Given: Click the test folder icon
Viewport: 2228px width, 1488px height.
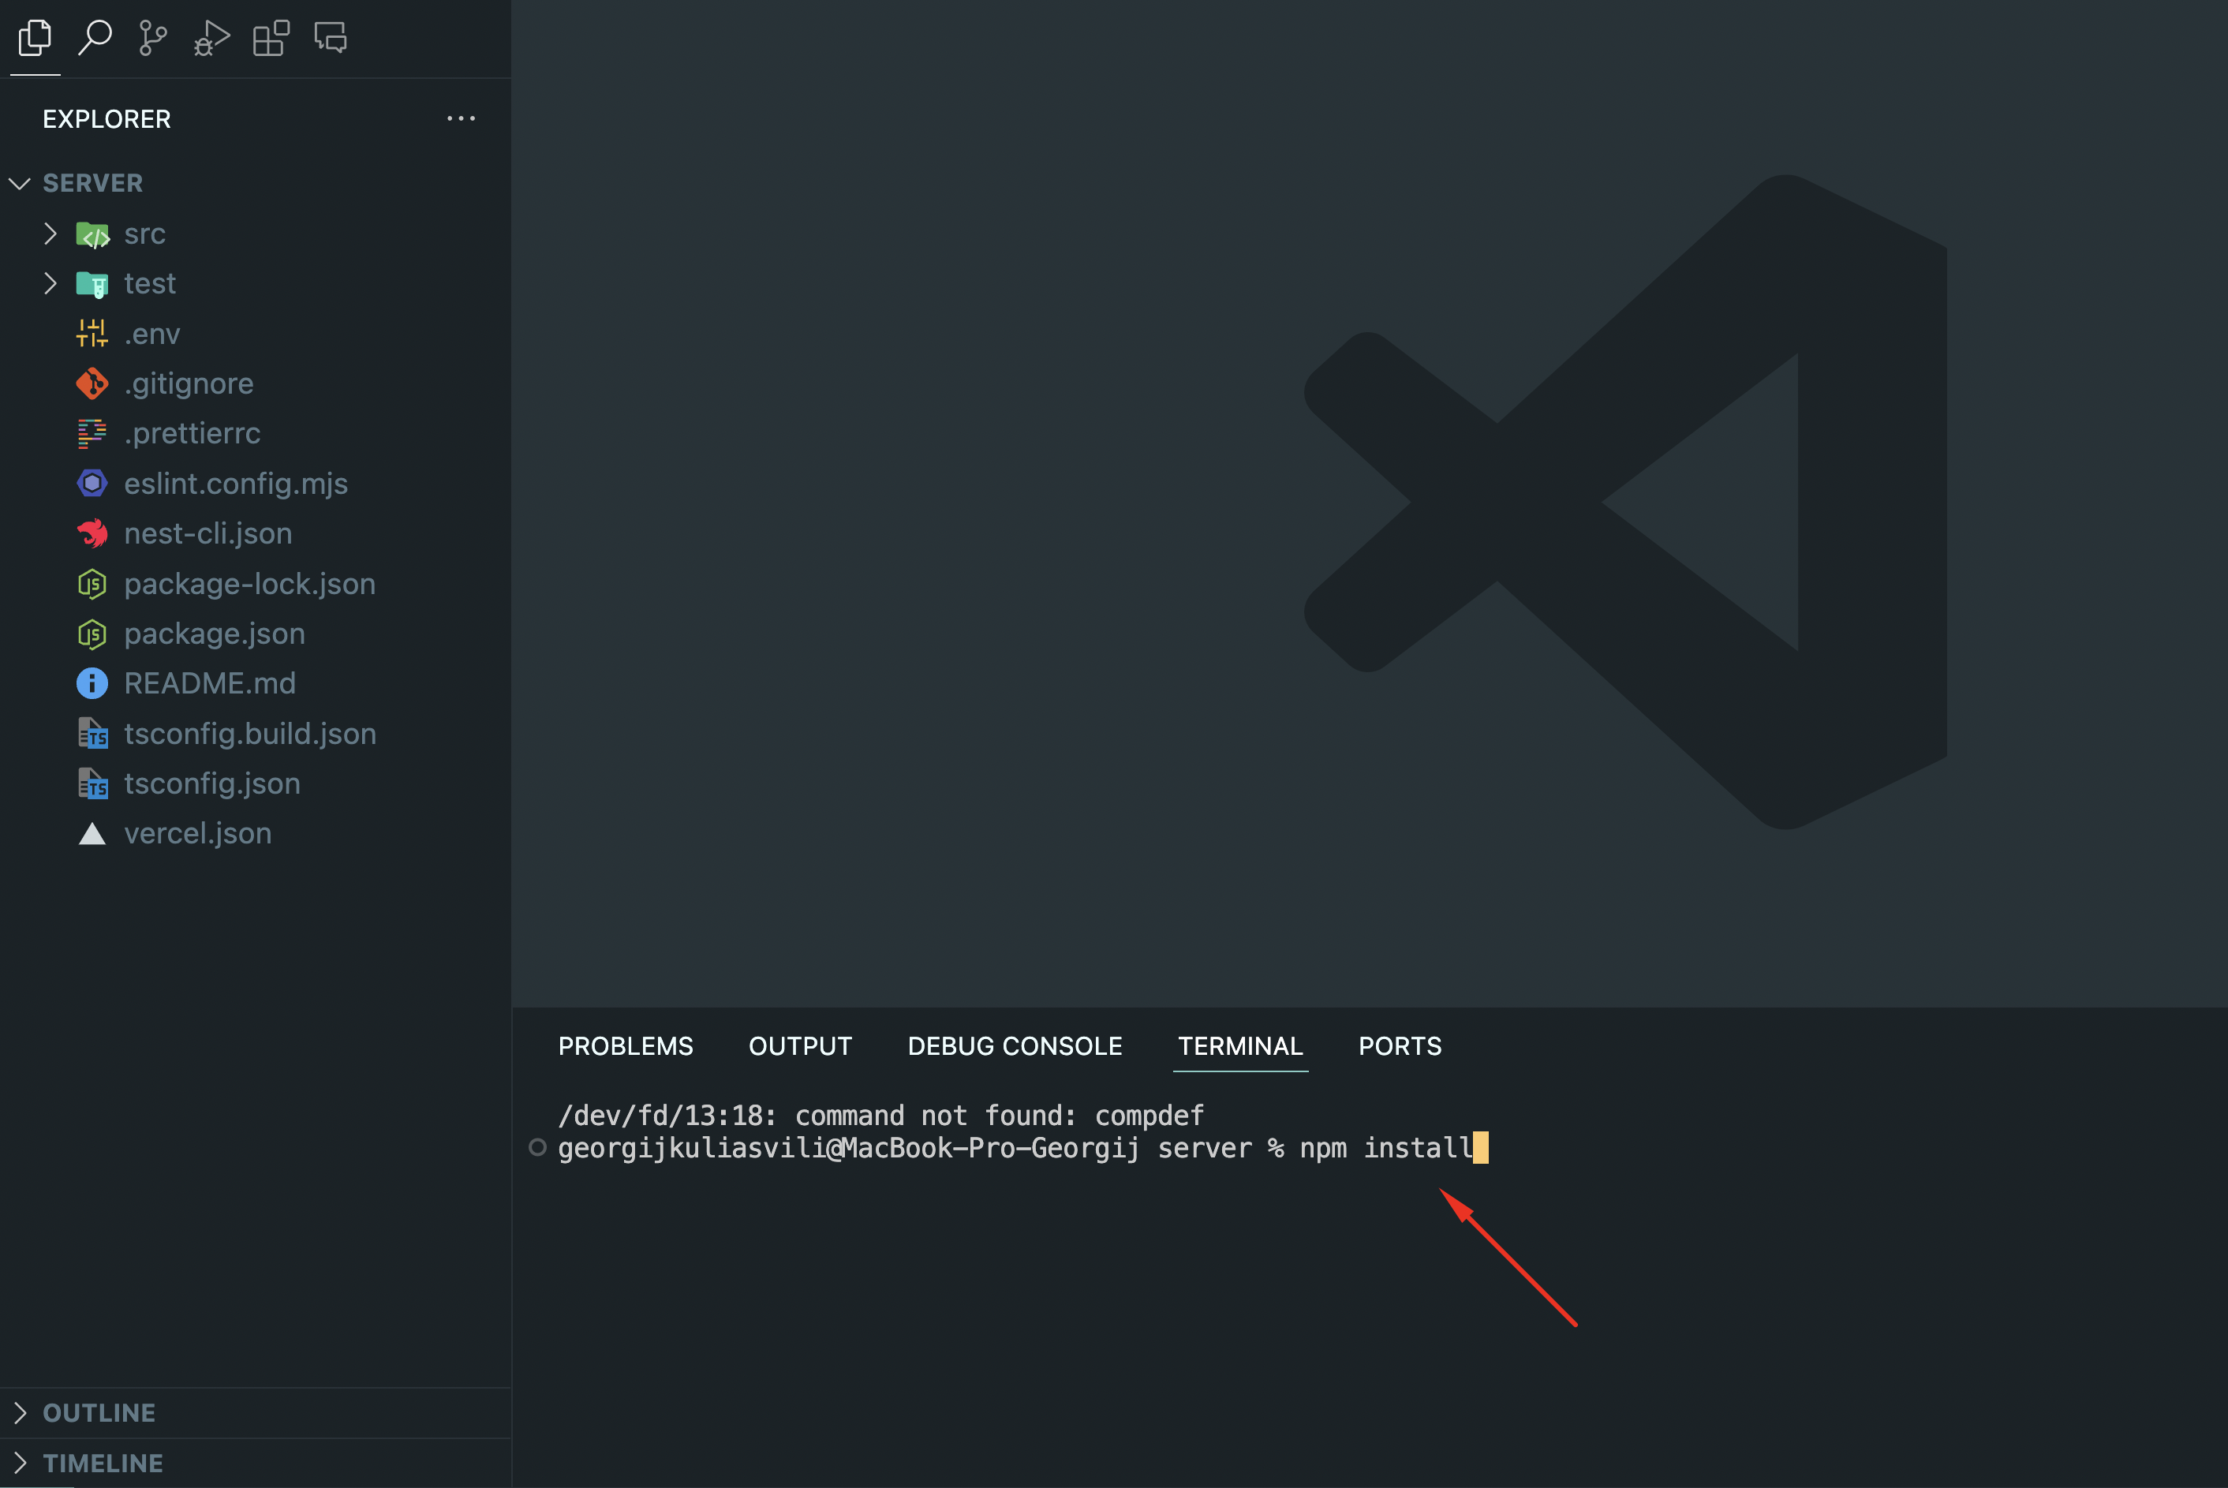Looking at the screenshot, I should coord(92,284).
